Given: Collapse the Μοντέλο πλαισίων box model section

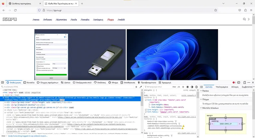Looking at the screenshot, I should tap(201, 108).
